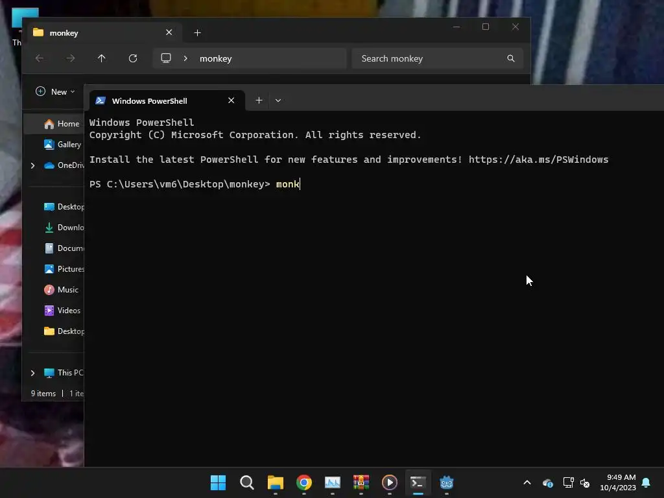
Task: Select This PC in sidebar
Action: [64, 373]
